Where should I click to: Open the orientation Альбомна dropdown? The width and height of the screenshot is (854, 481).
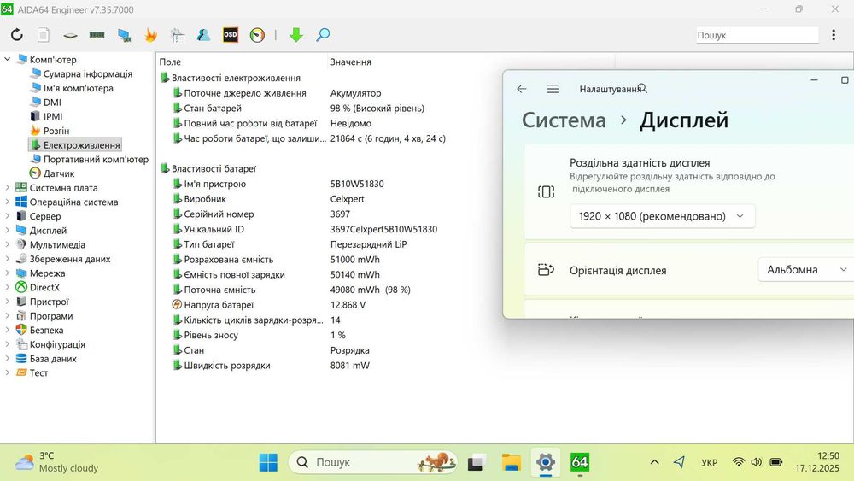coord(806,270)
